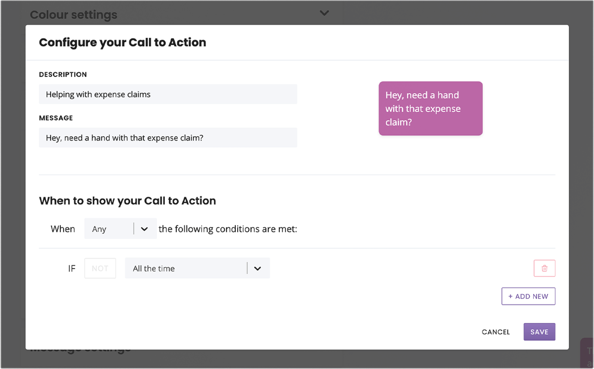The width and height of the screenshot is (594, 369).
Task: Click the chevron next to Colour settings
Action: [324, 13]
